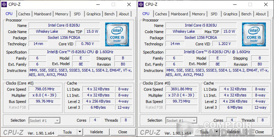Click the Validate button in the left window
Screen dimensions: 274x137
[x=96, y=132]
